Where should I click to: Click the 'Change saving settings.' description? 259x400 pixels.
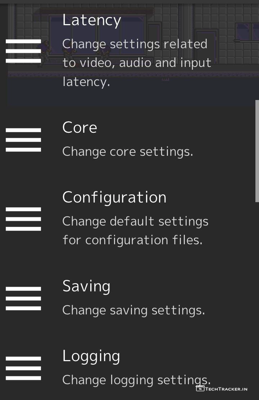point(133,310)
